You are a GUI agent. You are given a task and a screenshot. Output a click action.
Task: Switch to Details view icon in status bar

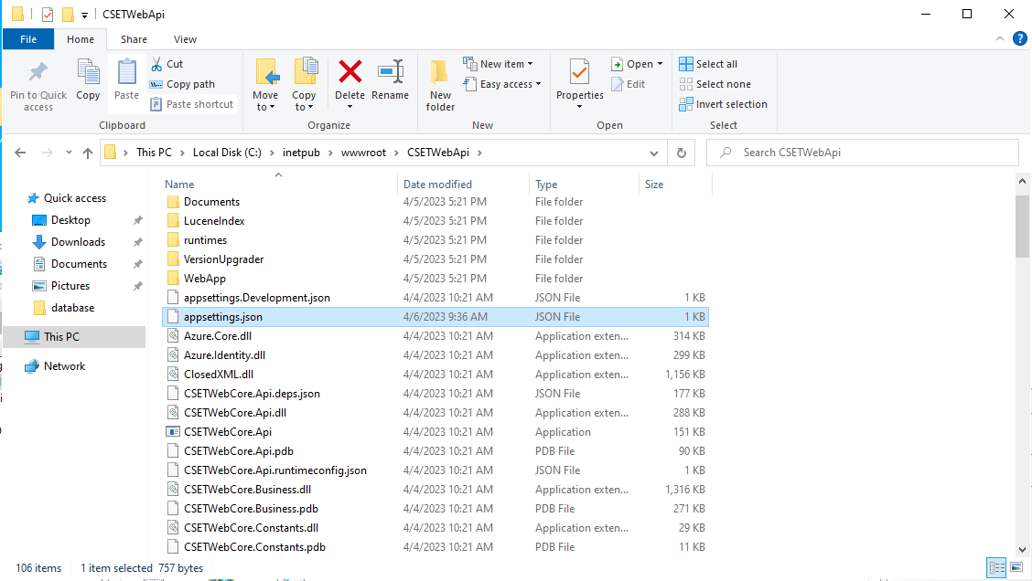pos(996,567)
